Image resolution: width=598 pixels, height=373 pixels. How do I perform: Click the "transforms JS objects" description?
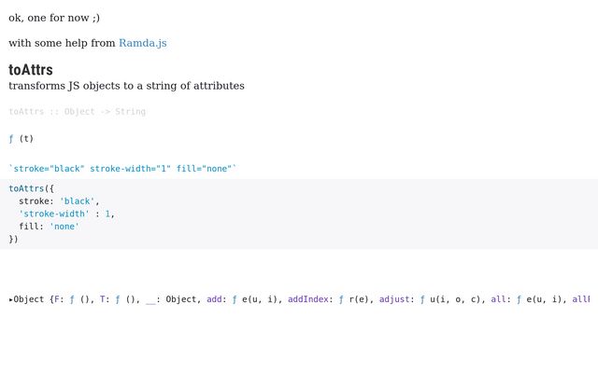coord(126,86)
